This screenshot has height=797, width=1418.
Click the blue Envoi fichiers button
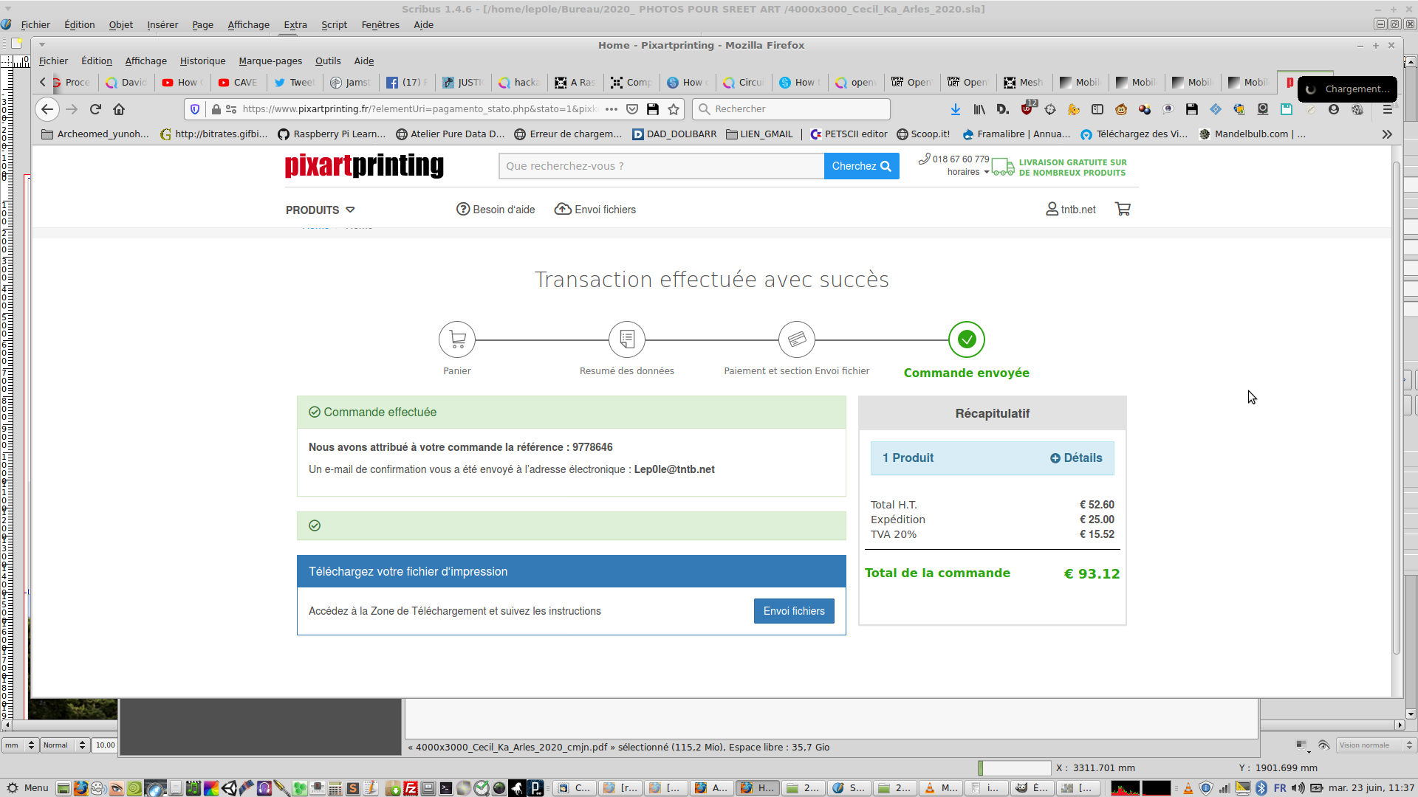click(794, 611)
